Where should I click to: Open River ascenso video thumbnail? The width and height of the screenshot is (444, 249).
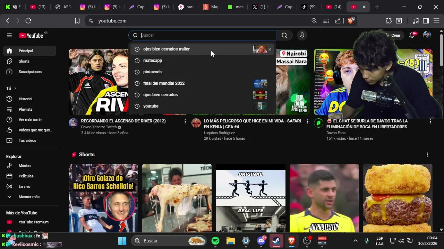tap(99, 82)
